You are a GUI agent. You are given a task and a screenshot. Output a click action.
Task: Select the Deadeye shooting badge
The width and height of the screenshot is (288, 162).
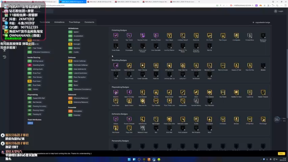click(x=156, y=66)
